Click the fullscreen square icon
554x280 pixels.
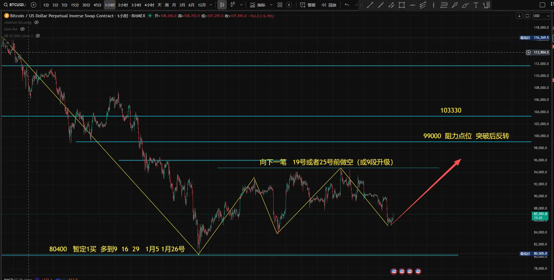pyautogui.click(x=542, y=5)
